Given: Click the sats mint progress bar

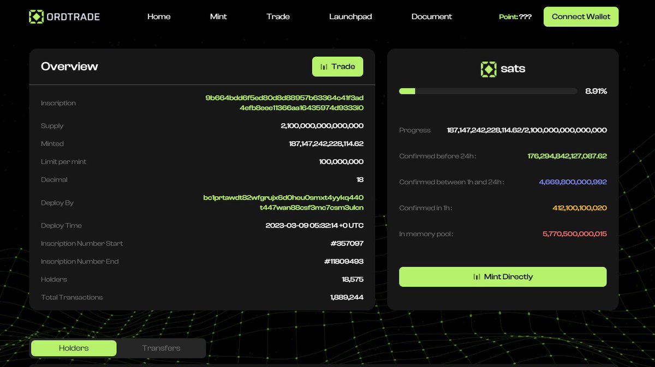Looking at the screenshot, I should coord(488,91).
